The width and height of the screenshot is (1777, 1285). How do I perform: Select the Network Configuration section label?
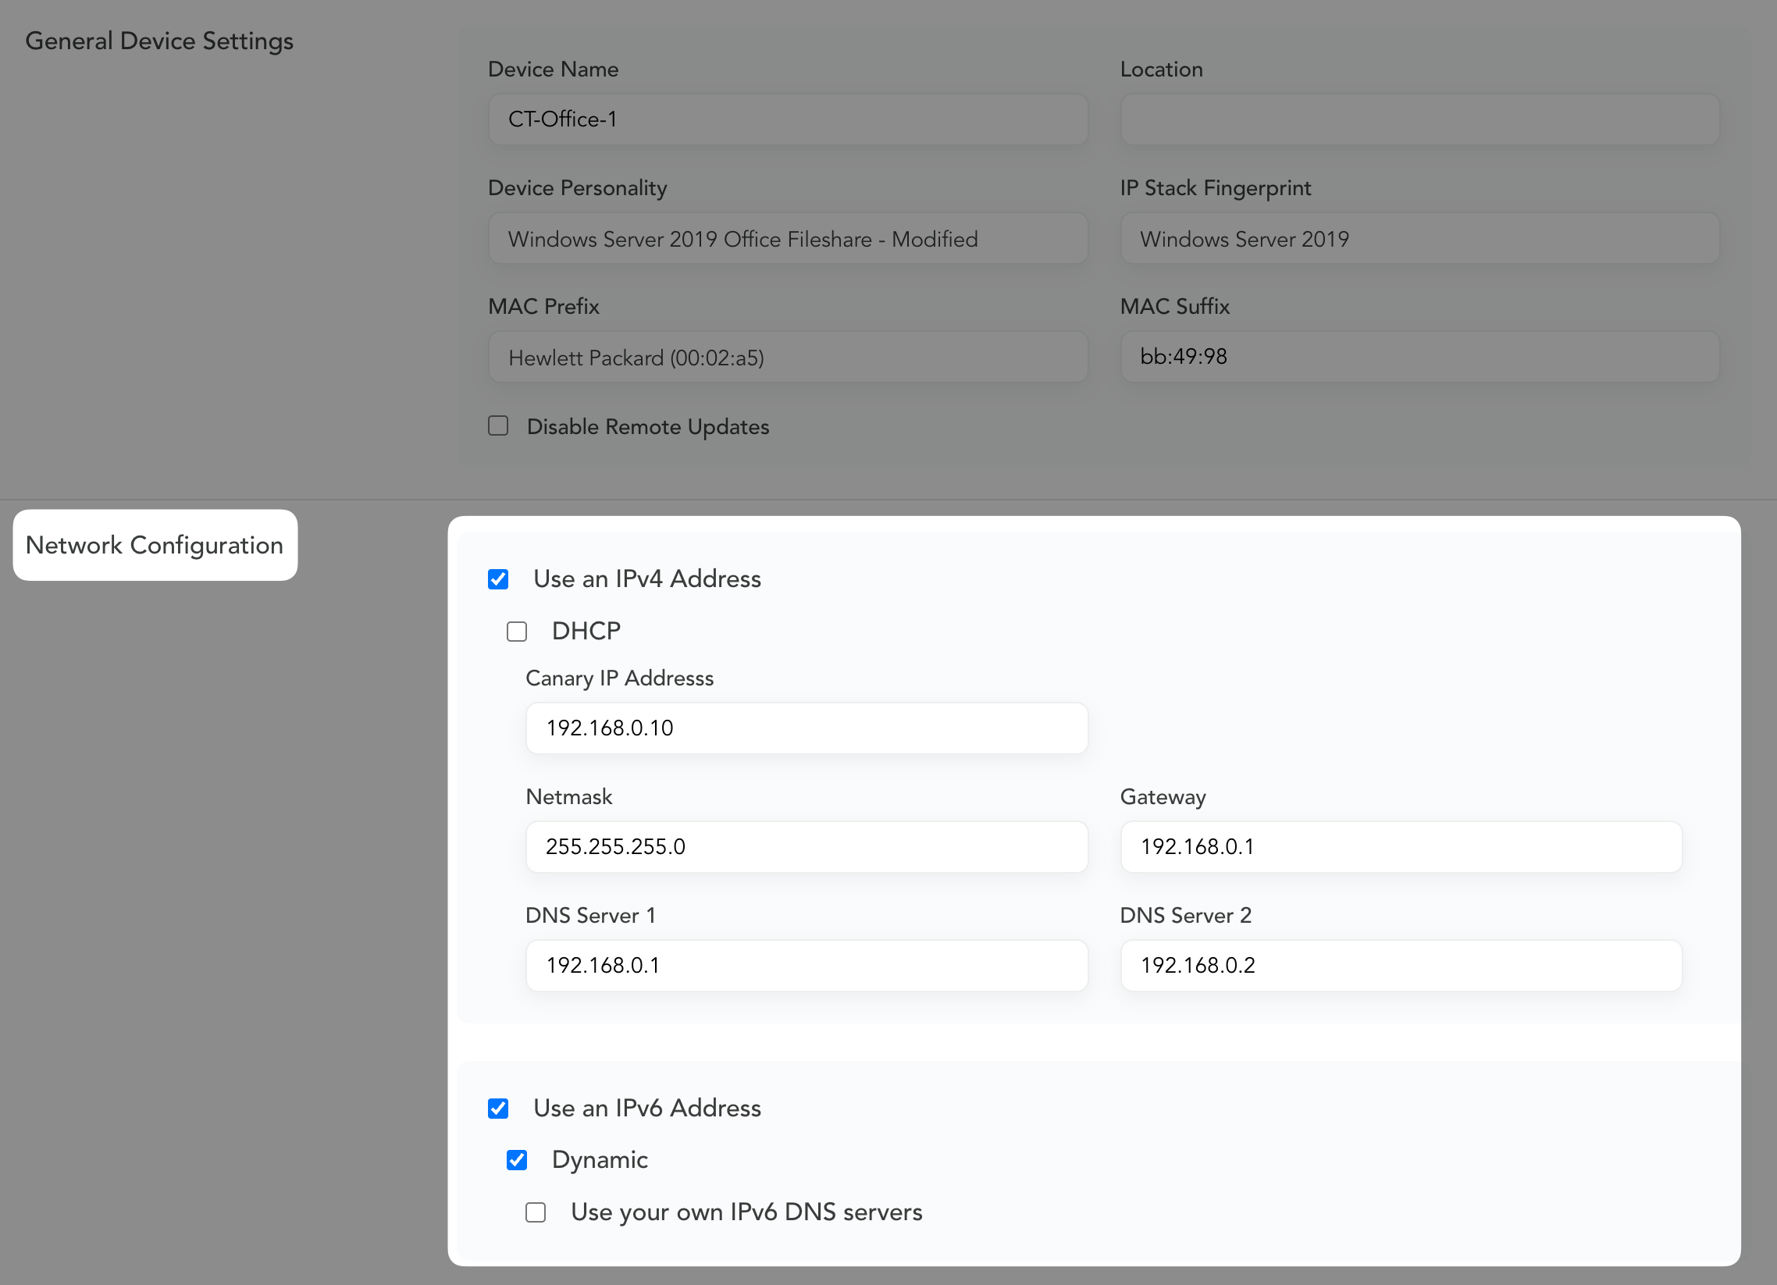tap(155, 546)
